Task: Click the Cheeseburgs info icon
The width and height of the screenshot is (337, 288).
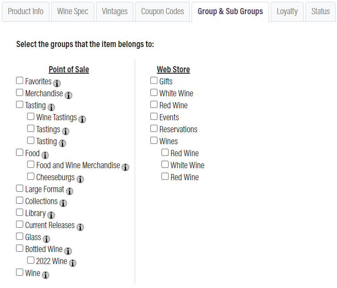Action: [x=80, y=179]
